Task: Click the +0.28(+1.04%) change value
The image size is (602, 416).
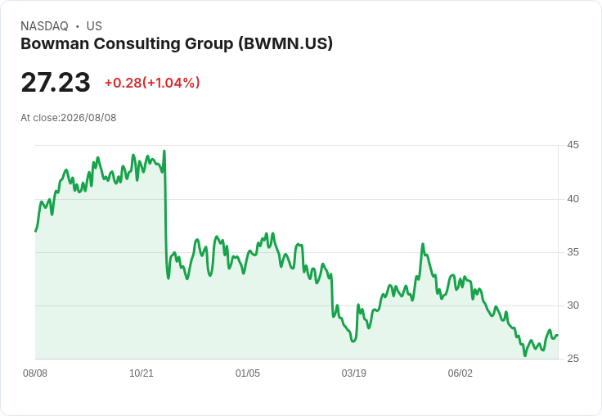Action: pyautogui.click(x=152, y=83)
